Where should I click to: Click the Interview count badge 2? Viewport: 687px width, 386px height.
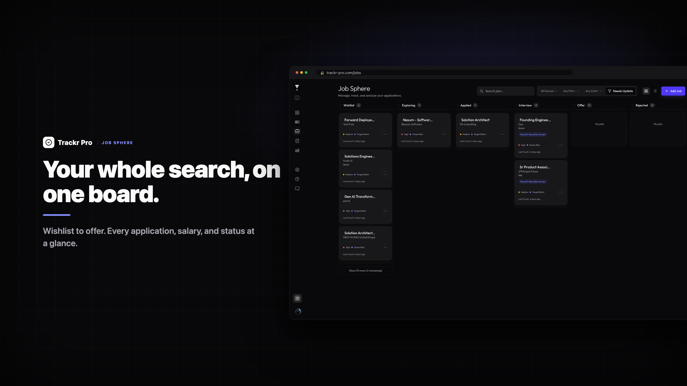coord(536,105)
